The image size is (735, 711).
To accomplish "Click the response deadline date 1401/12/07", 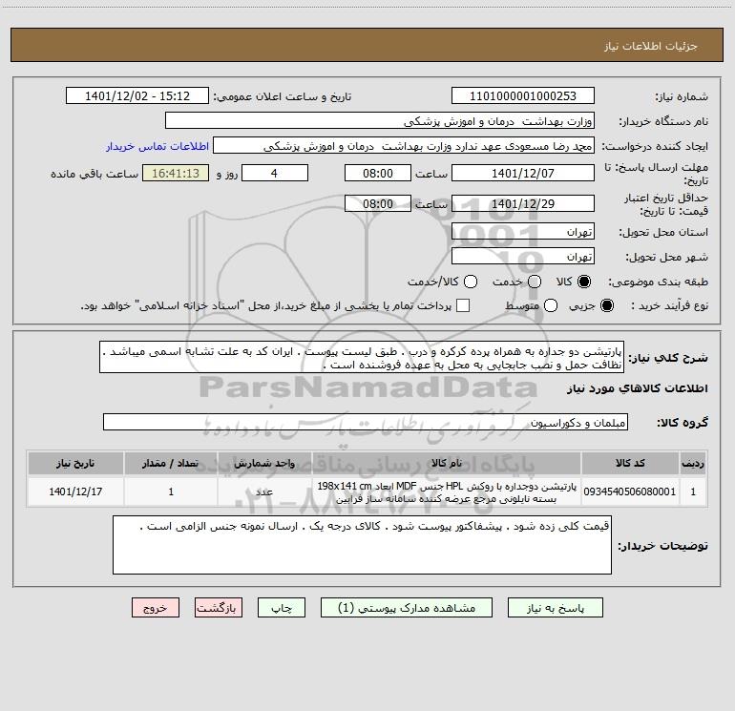I will 523,174.
